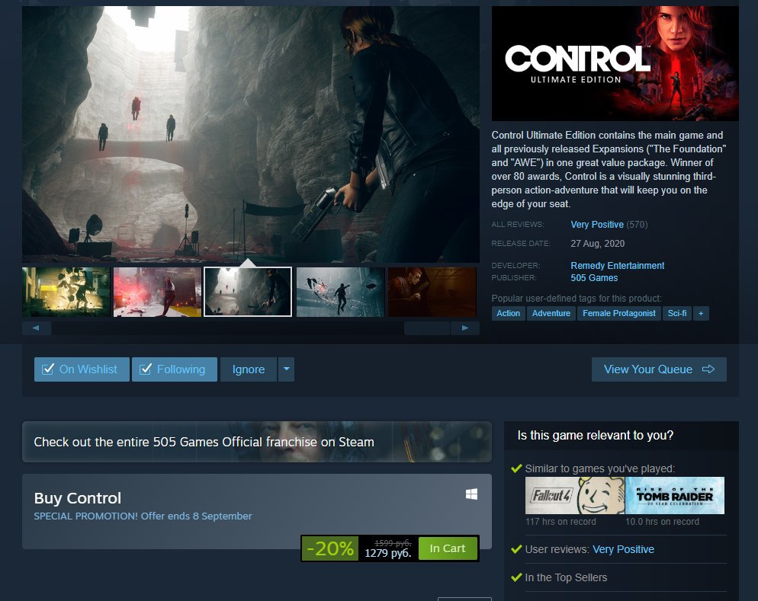The image size is (758, 601).
Task: Open View Your Queue
Action: click(659, 369)
